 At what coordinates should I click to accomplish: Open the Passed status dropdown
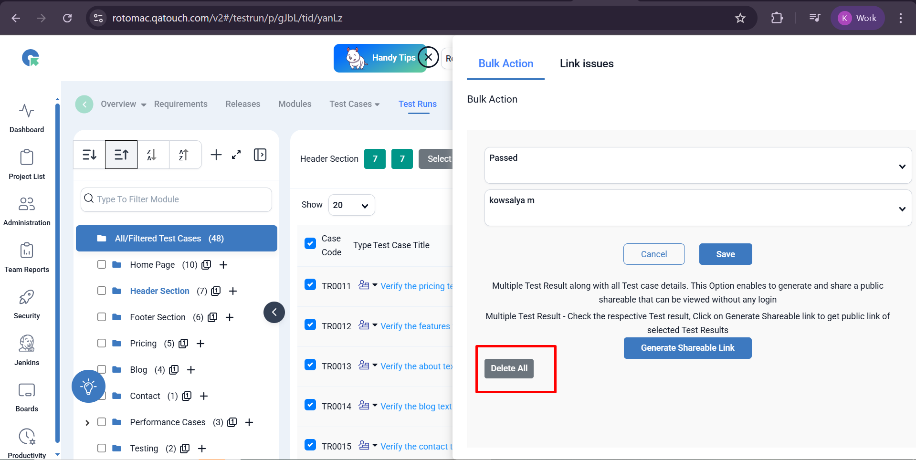click(697, 165)
